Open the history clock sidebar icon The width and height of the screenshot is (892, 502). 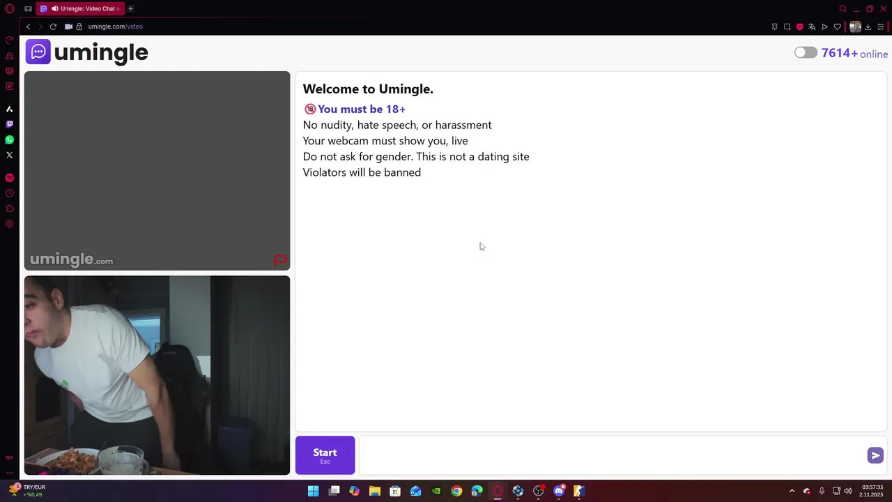pyautogui.click(x=9, y=193)
